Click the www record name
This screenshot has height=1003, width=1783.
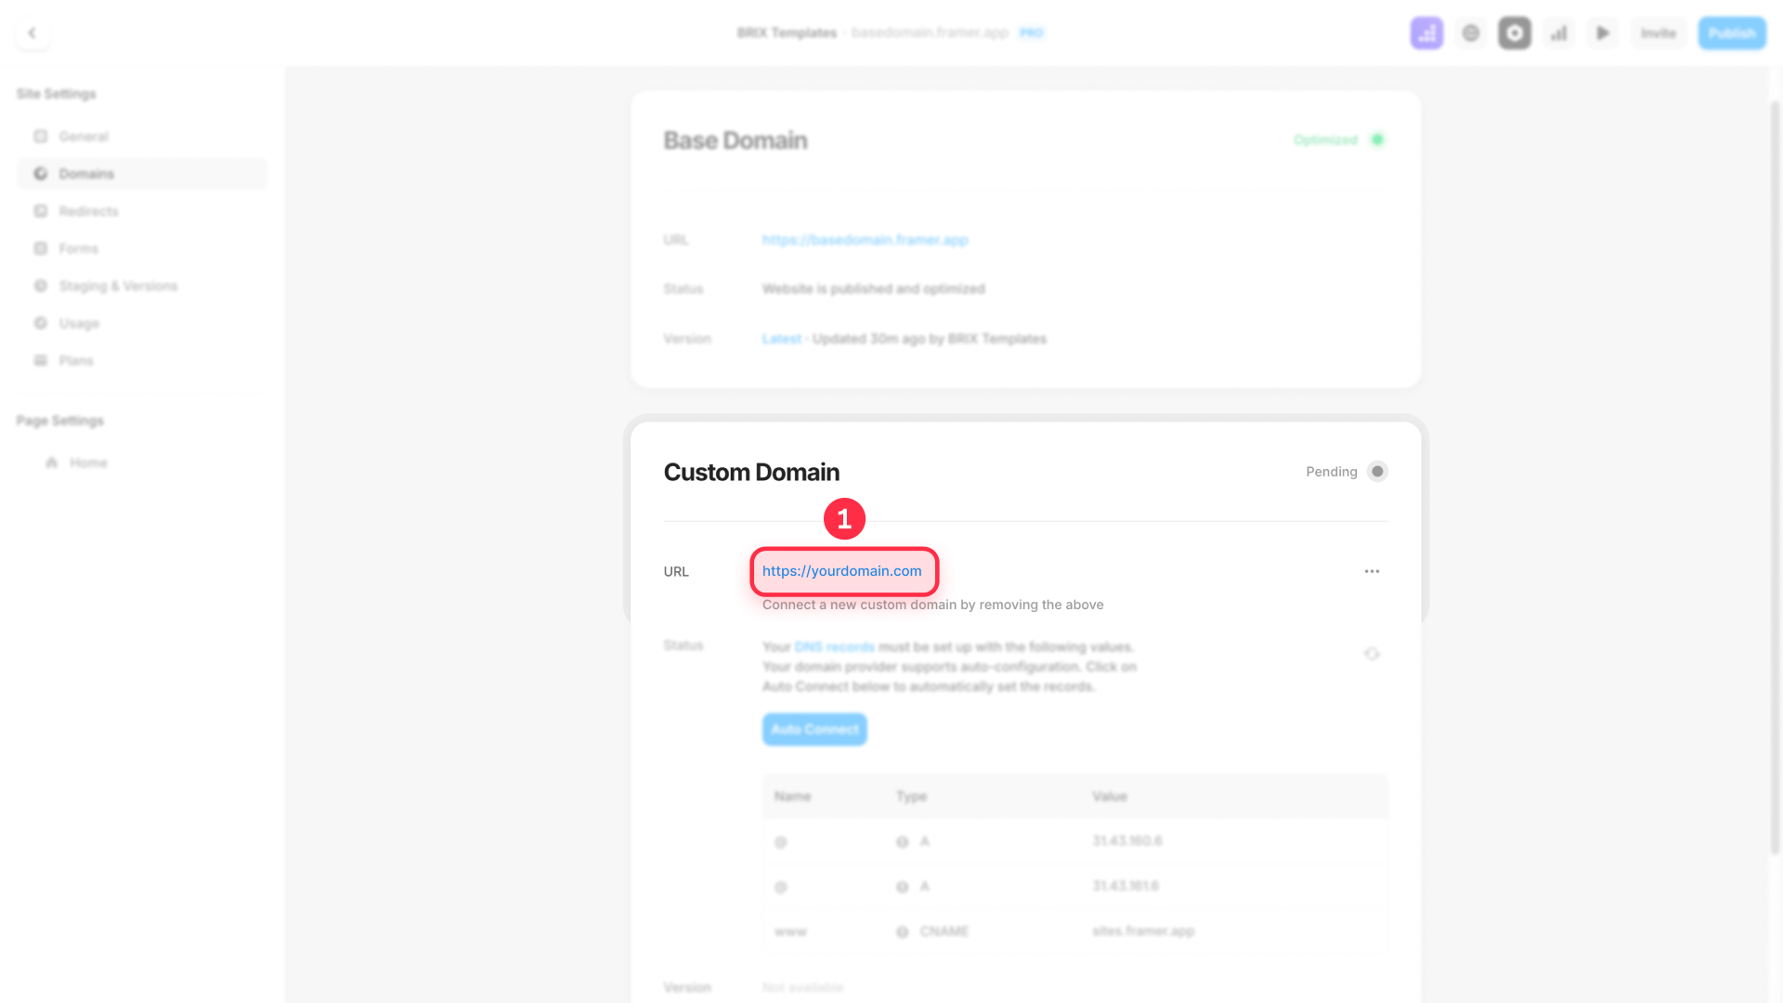point(790,931)
